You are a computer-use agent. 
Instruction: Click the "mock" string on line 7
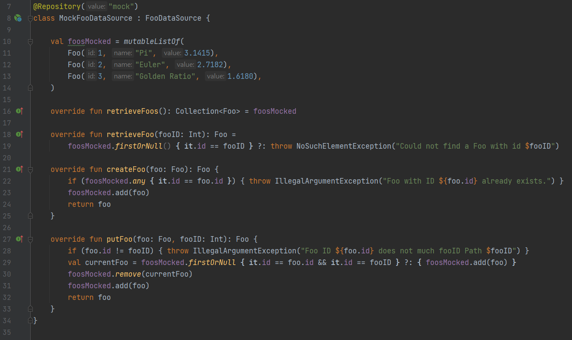(121, 6)
